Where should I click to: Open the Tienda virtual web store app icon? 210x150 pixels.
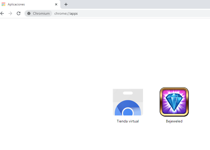[x=128, y=102]
